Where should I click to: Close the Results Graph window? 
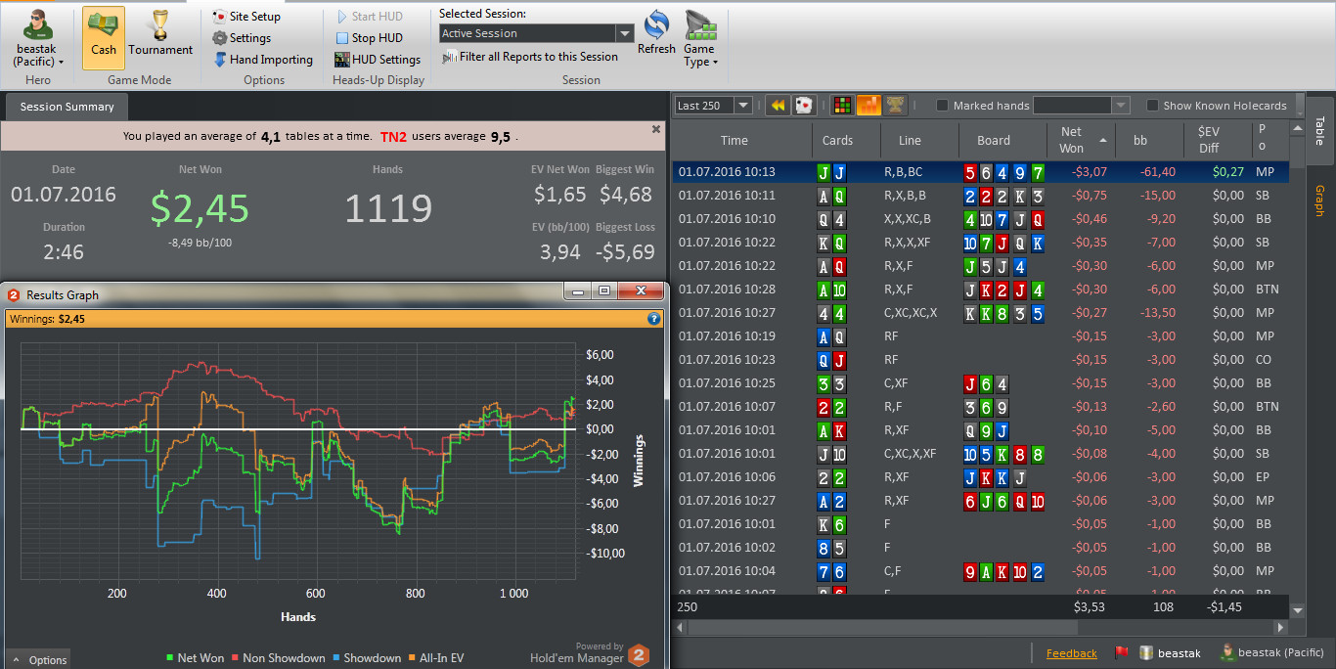(x=641, y=291)
